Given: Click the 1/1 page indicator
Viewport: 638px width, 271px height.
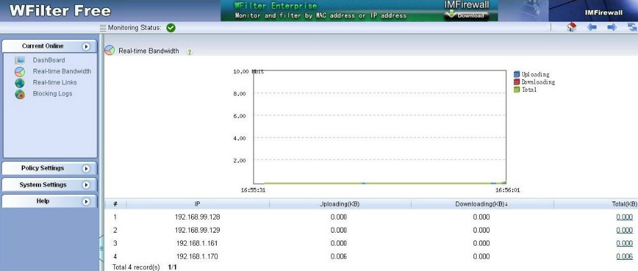Looking at the screenshot, I should pos(173,268).
